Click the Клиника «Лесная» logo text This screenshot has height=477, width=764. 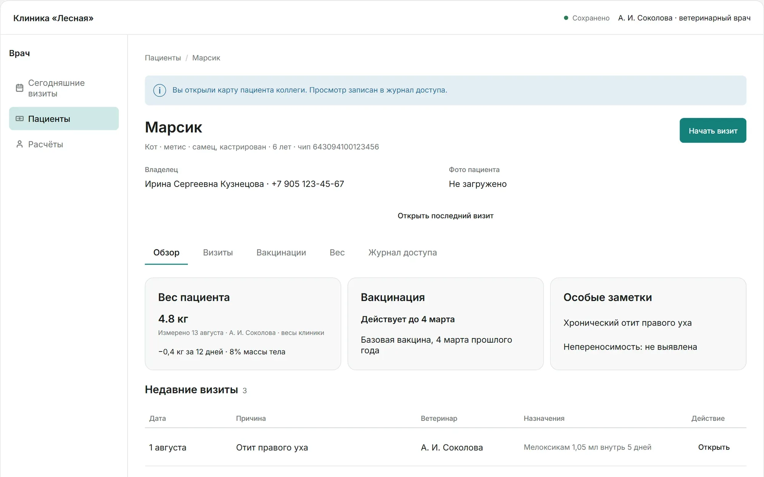point(53,18)
